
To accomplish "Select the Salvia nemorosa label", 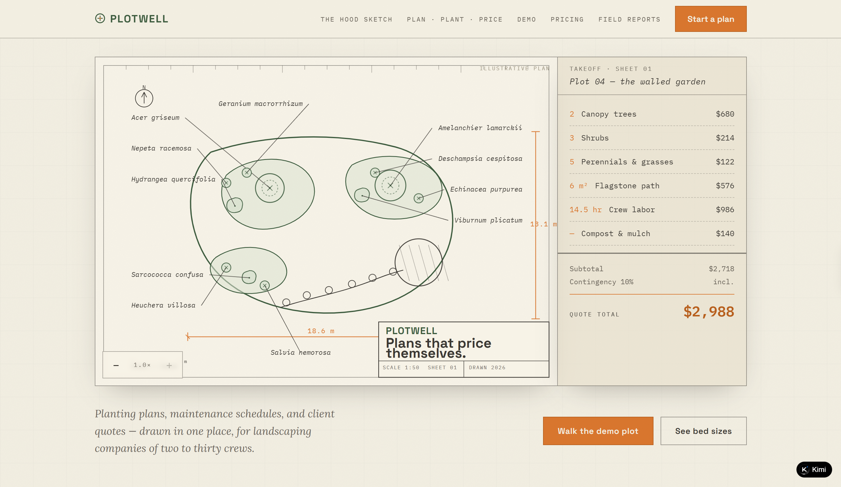I will 300,353.
